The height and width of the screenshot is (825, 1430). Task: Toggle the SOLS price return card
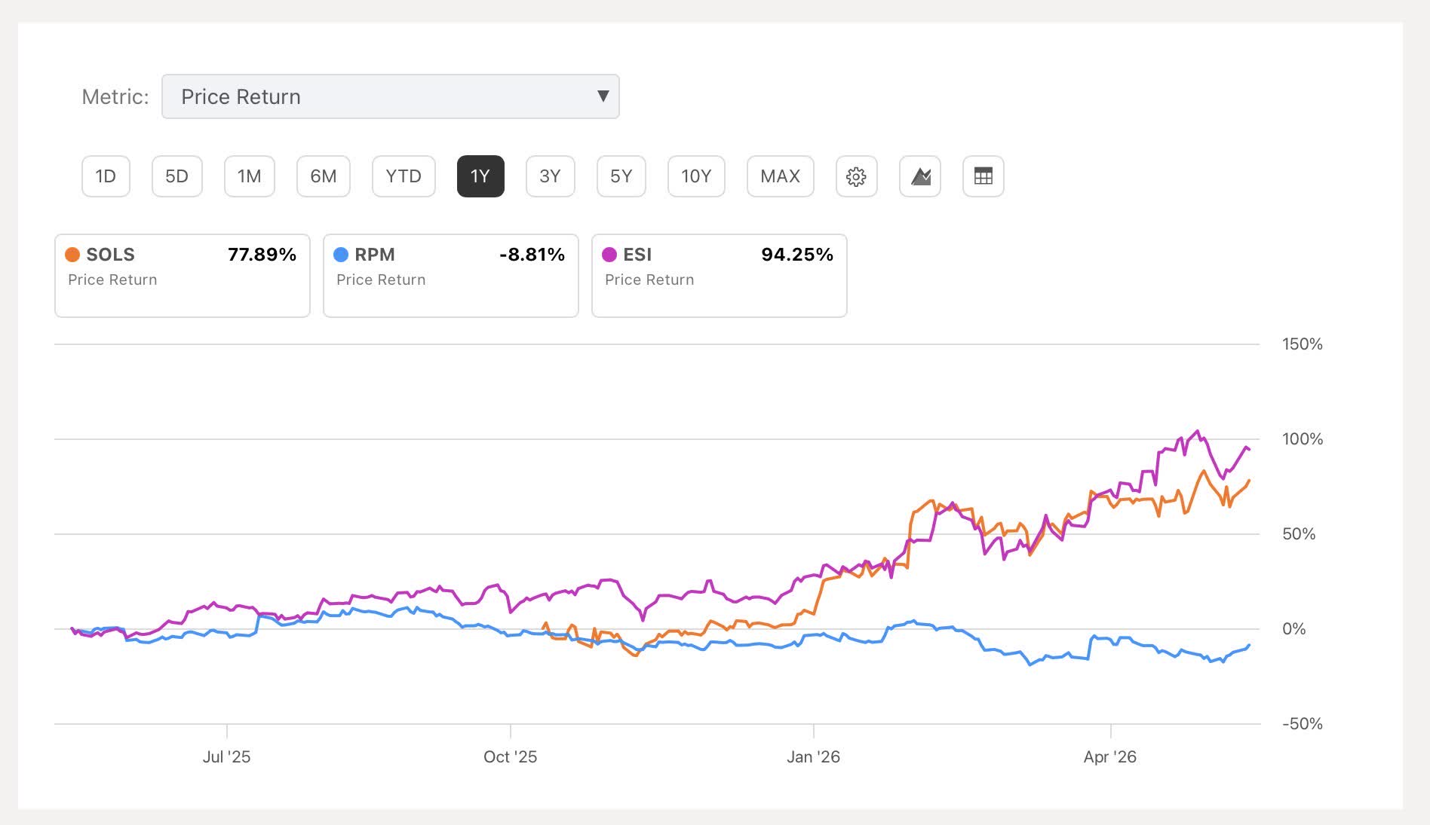click(183, 276)
